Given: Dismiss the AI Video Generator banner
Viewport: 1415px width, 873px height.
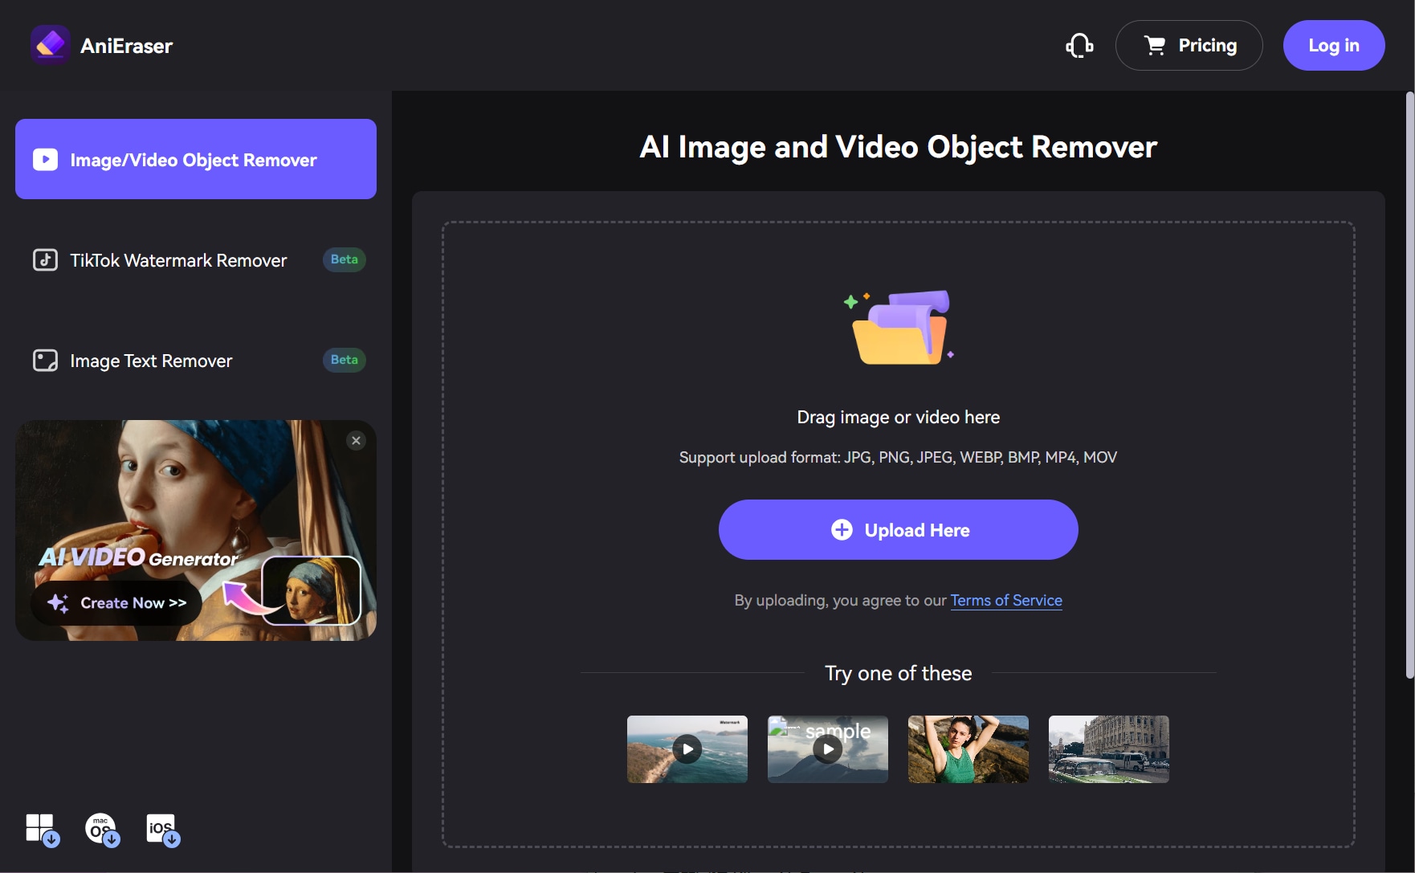Looking at the screenshot, I should (x=356, y=440).
